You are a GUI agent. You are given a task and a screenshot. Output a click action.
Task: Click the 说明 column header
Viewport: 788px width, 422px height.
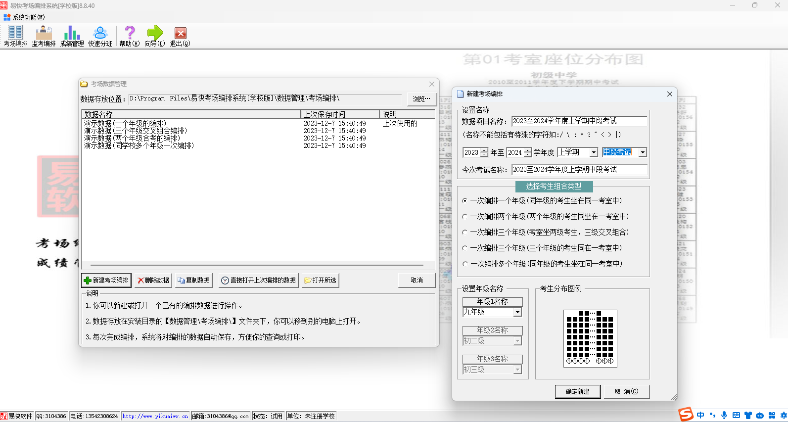[407, 114]
